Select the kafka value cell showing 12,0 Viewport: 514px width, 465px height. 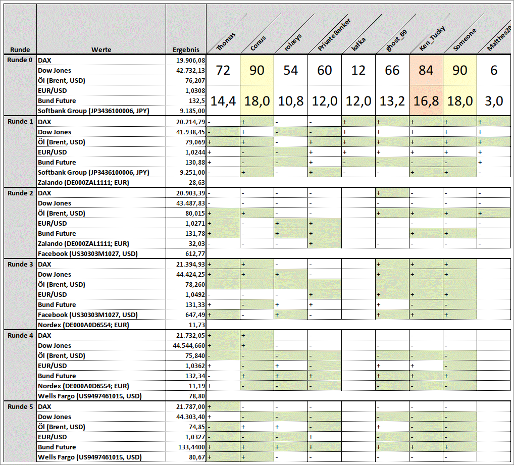pyautogui.click(x=358, y=101)
